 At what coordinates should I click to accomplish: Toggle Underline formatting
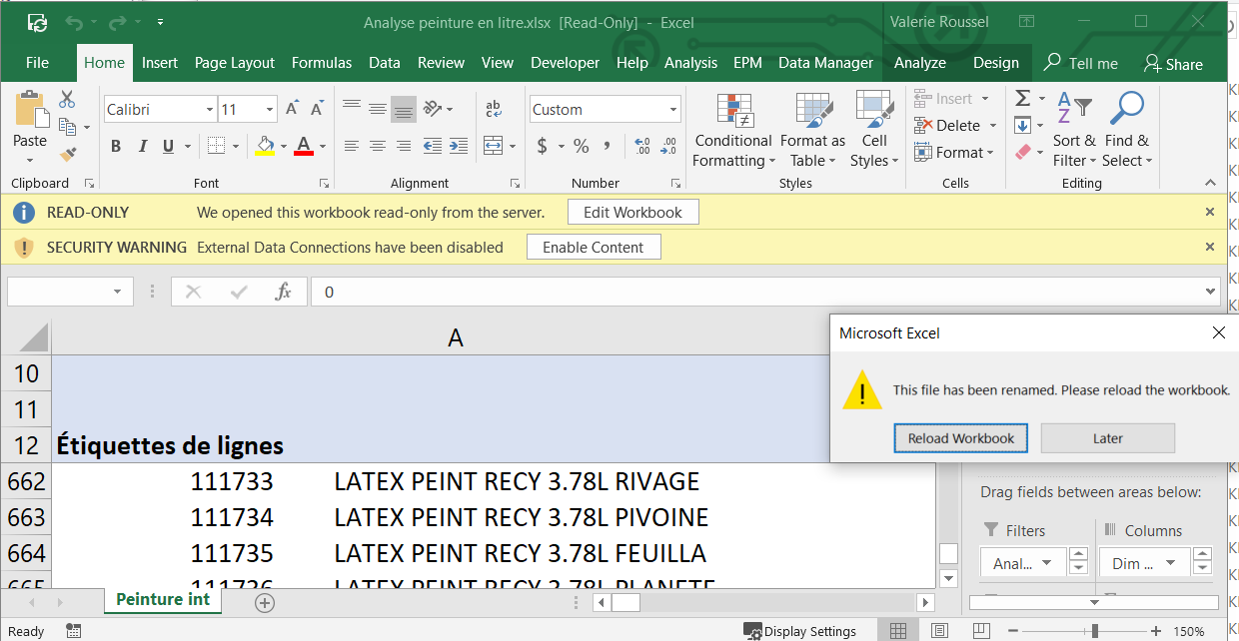[x=168, y=147]
